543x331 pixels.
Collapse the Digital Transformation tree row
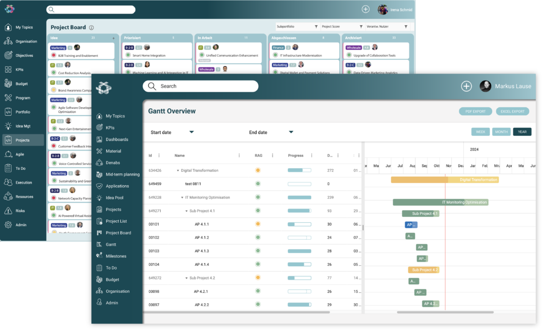pyautogui.click(x=178, y=171)
